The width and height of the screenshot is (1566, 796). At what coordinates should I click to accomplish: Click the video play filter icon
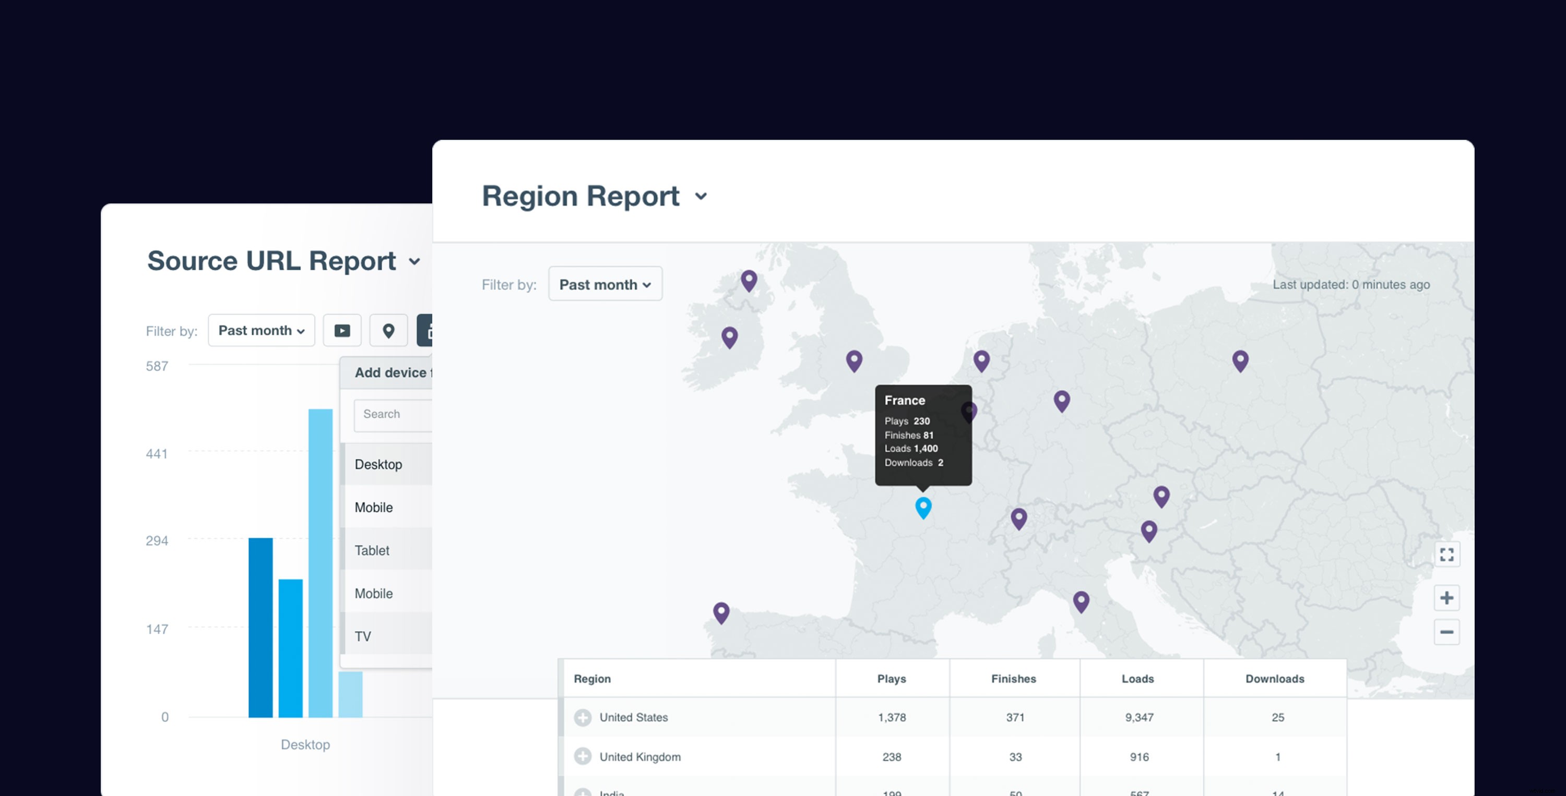(342, 331)
